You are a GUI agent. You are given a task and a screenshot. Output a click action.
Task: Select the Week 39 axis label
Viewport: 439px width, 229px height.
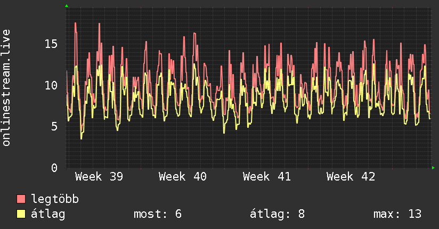pyautogui.click(x=99, y=177)
